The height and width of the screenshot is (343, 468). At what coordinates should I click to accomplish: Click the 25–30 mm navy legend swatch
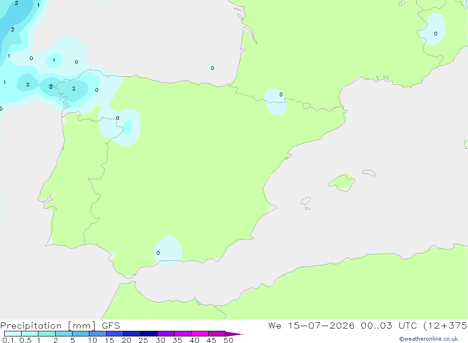click(149, 334)
